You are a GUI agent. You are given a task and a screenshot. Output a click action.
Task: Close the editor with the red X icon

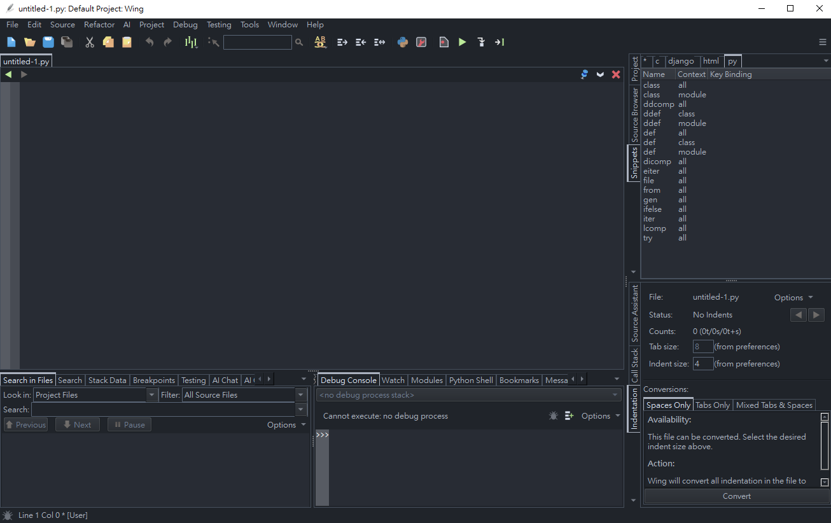point(616,74)
